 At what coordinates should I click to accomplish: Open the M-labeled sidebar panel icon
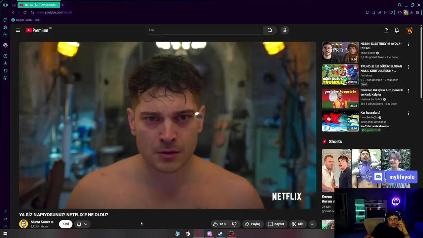point(5,34)
